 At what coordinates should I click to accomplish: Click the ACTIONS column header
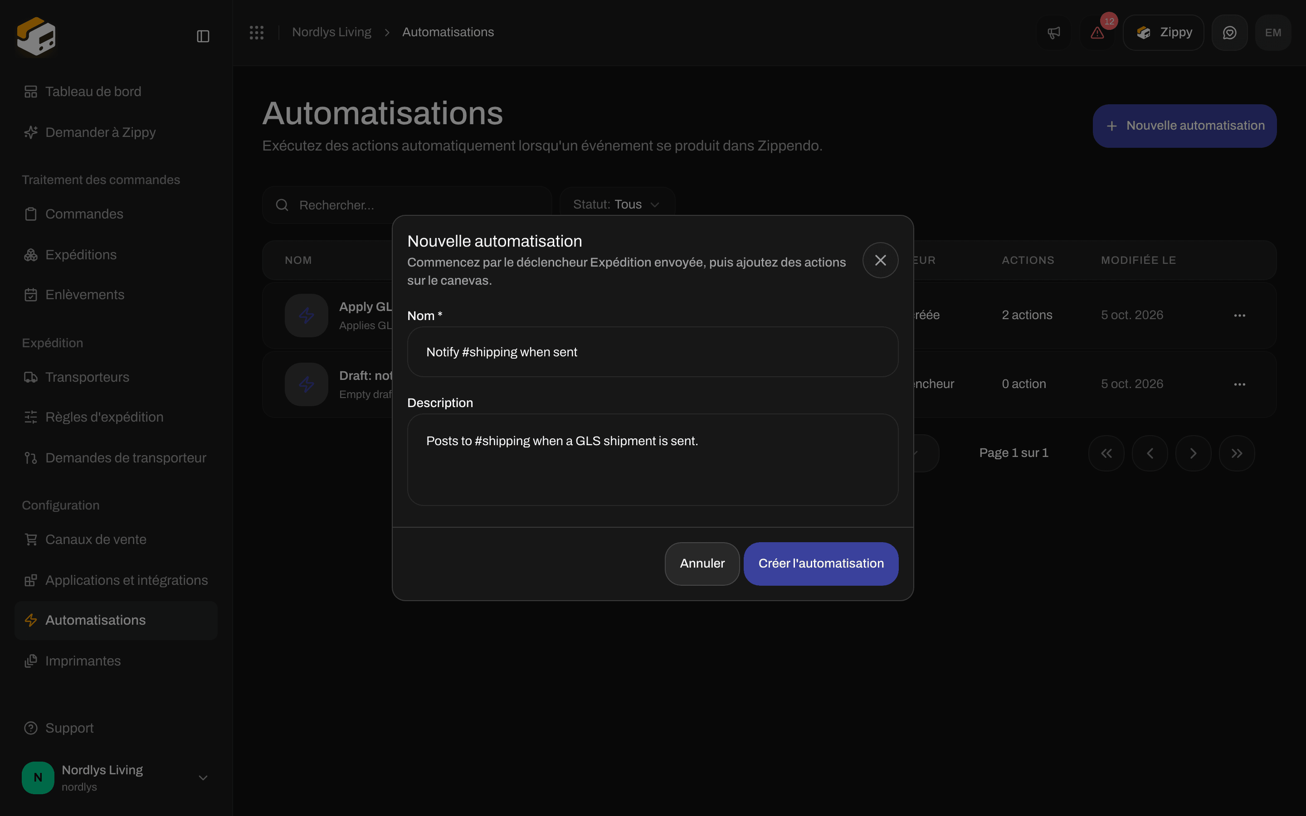click(1028, 260)
